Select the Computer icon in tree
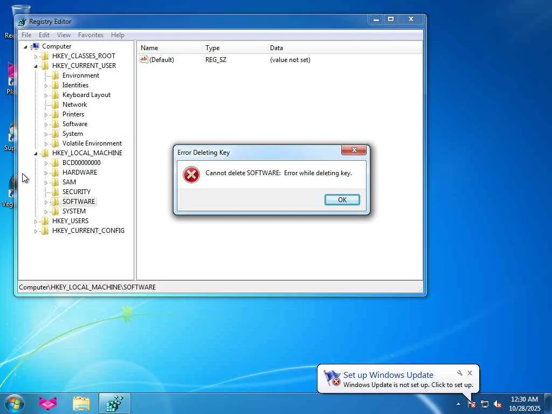 click(x=35, y=46)
